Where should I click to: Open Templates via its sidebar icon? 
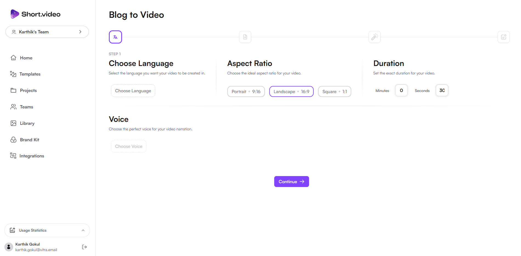[x=13, y=74]
